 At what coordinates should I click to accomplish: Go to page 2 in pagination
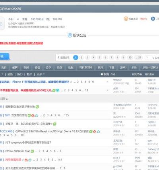(x=81, y=57)
